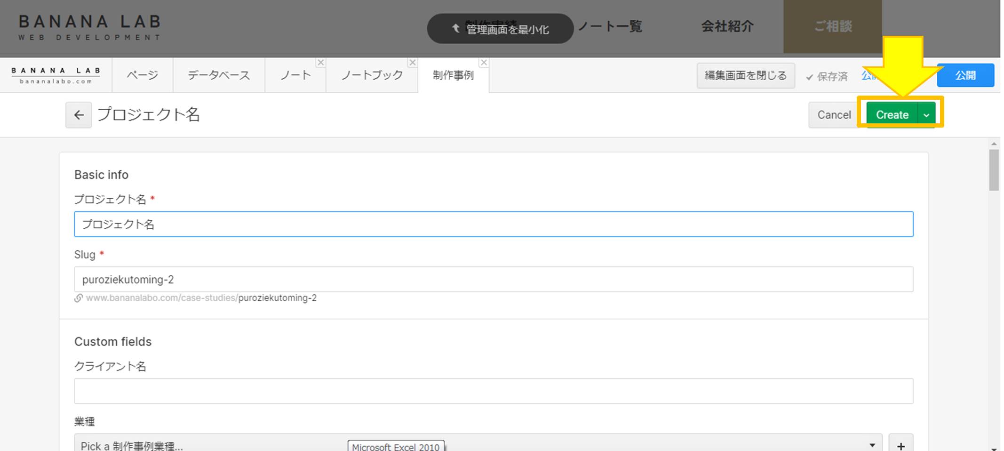Image resolution: width=1004 pixels, height=451 pixels.
Task: Open the Create button's dropdown arrow
Action: (926, 115)
